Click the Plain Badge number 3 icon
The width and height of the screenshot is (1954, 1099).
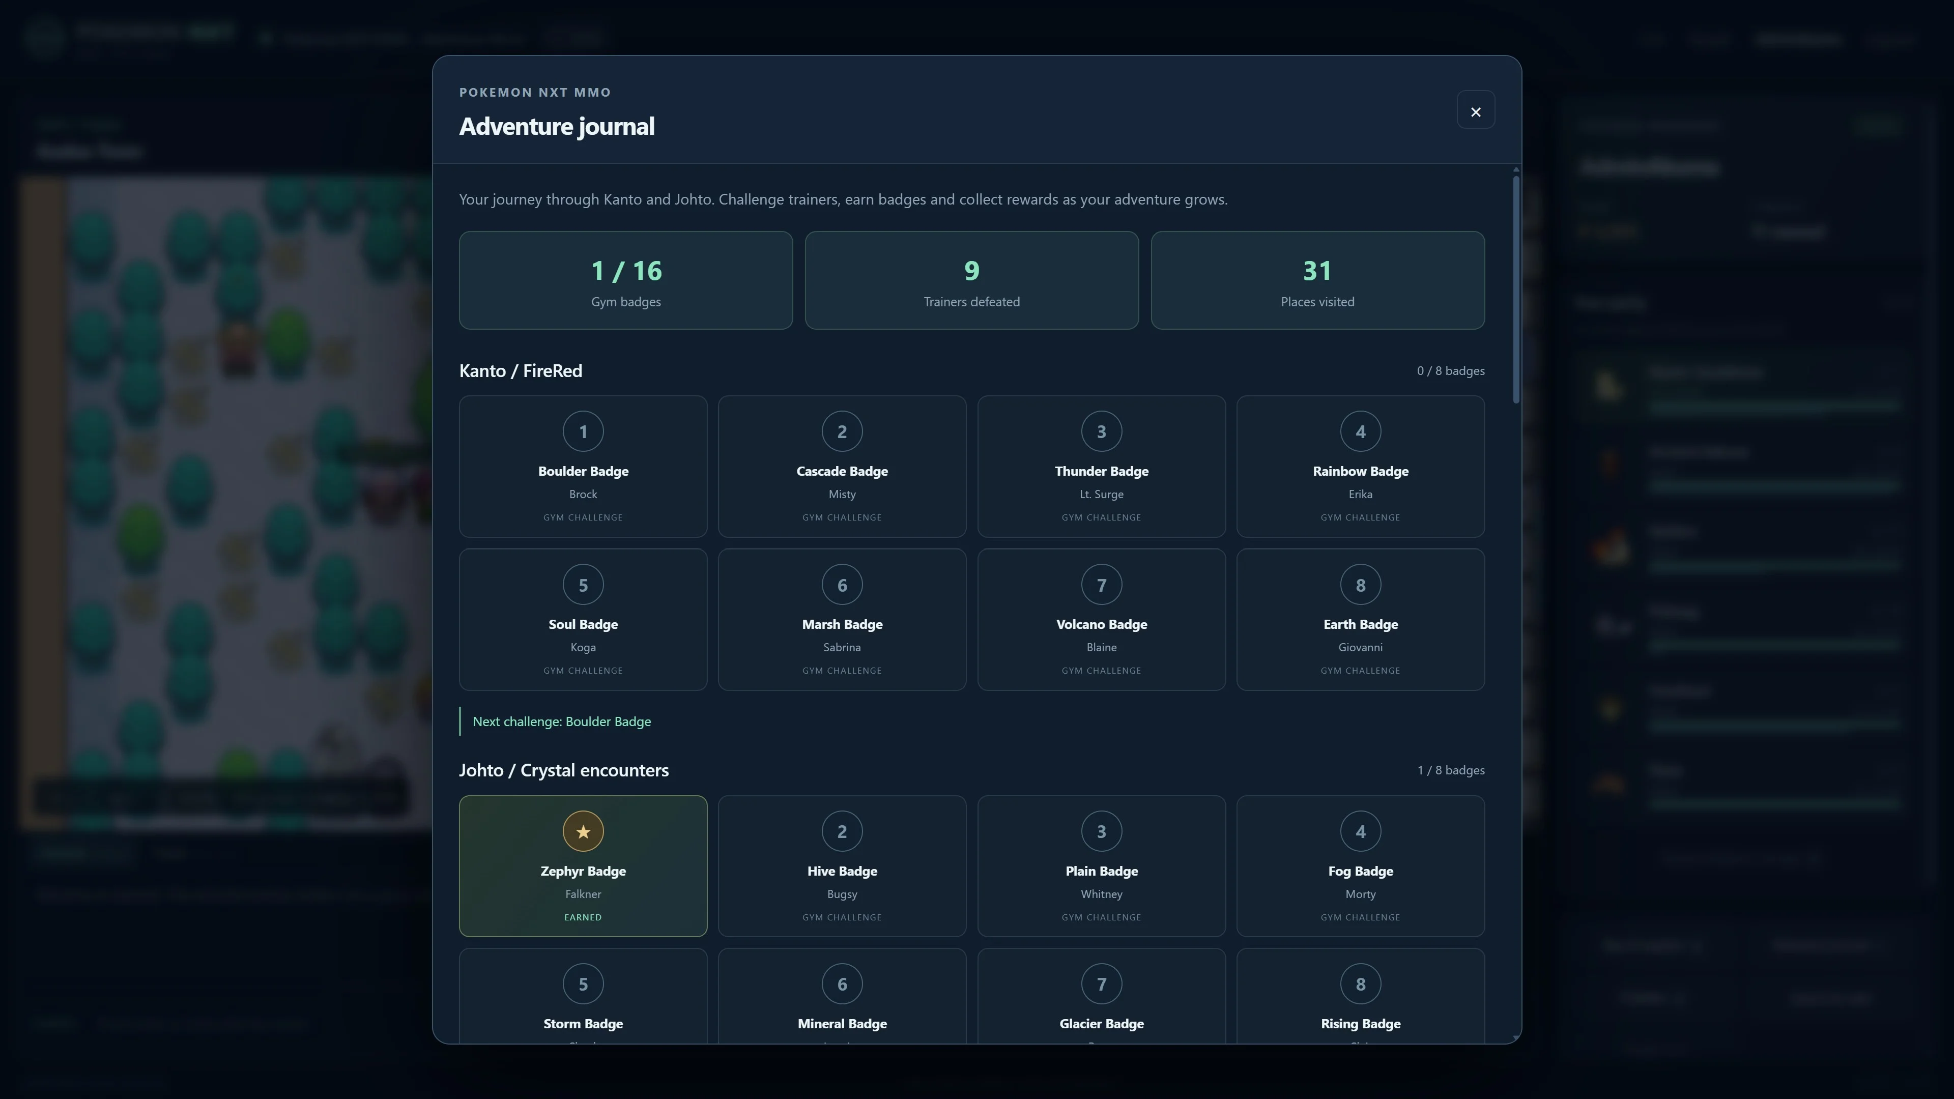pyautogui.click(x=1101, y=831)
